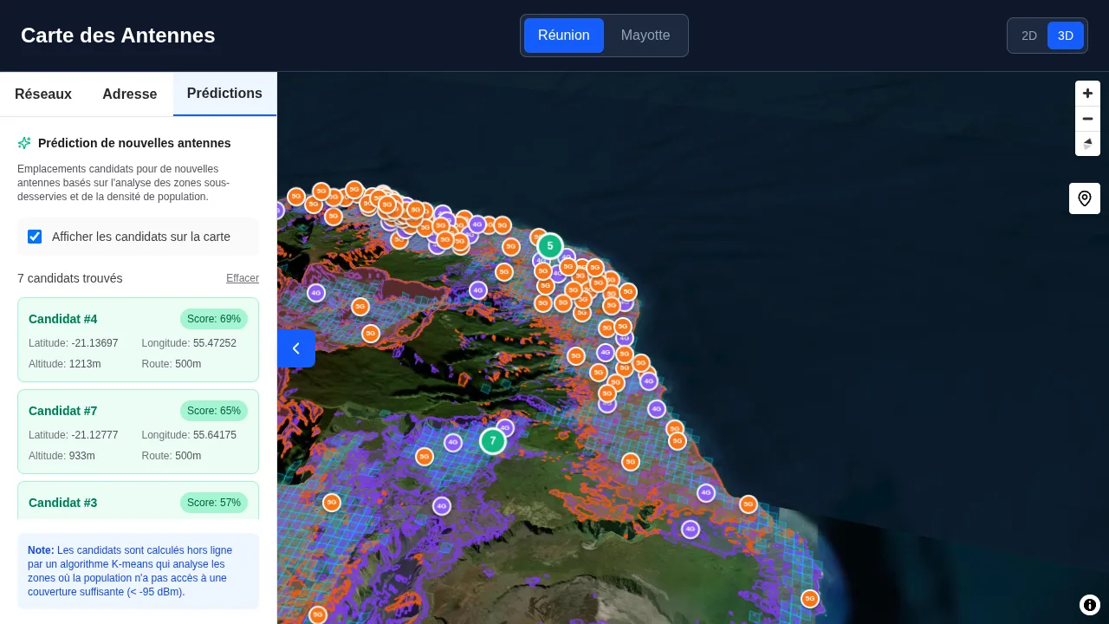This screenshot has height=624, width=1109.
Task: Select the Candidat #7 card
Action: coord(139,432)
